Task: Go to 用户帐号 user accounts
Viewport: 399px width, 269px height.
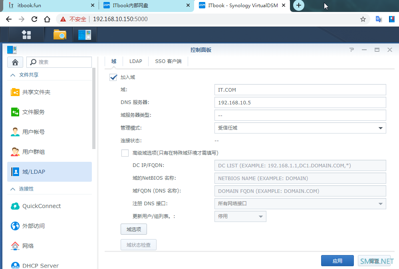Action: pos(34,132)
